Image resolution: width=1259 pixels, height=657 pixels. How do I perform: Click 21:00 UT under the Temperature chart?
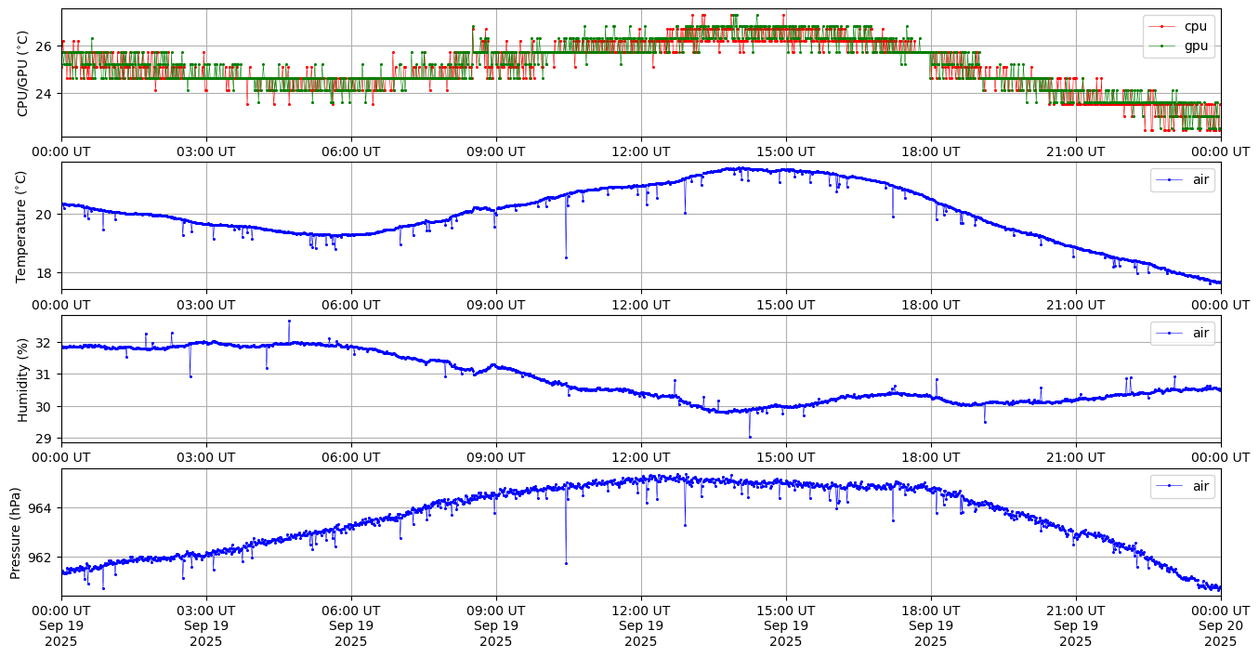[1076, 305]
